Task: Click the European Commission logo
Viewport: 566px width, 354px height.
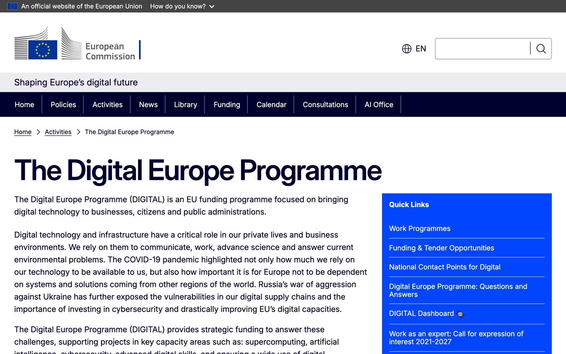Action: 77,43
